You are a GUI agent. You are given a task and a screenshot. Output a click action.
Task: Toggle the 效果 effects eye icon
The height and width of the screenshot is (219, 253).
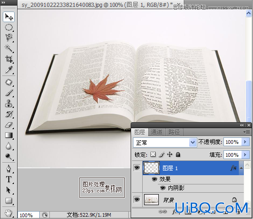pyautogui.click(x=154, y=179)
